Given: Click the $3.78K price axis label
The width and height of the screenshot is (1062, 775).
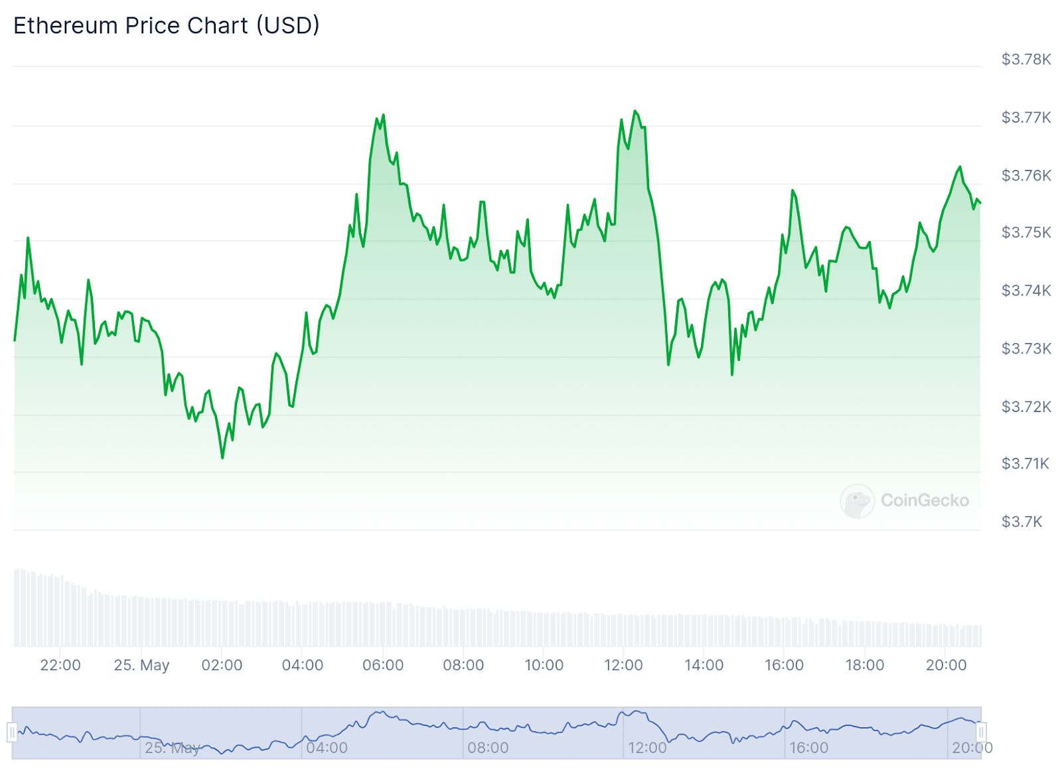Looking at the screenshot, I should 1026,60.
